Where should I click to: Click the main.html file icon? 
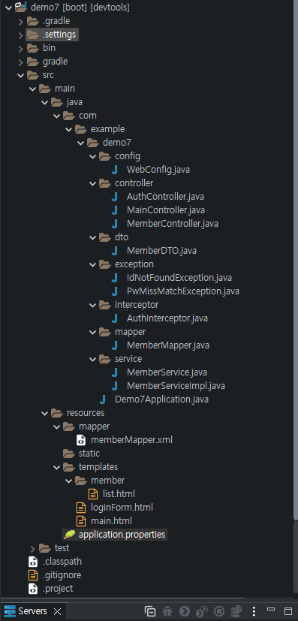pyautogui.click(x=81, y=521)
